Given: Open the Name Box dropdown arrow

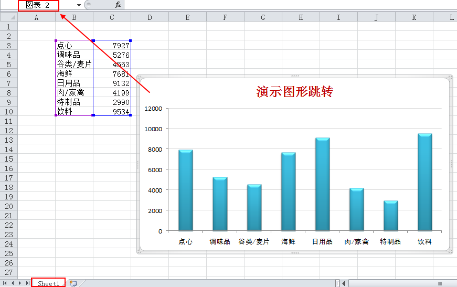Looking at the screenshot, I should click(x=79, y=5).
